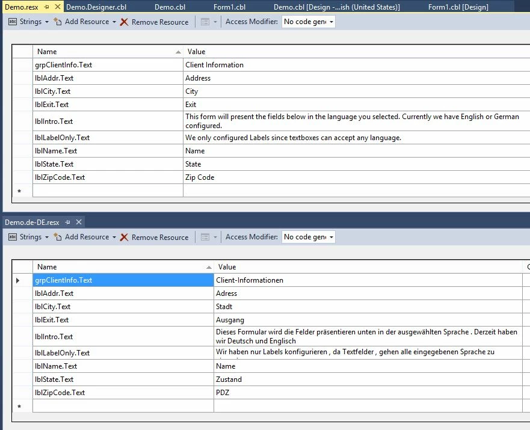This screenshot has width=530, height=430.
Task: Click the Add Resource label in the Demo.resx toolbar
Action: (87, 22)
